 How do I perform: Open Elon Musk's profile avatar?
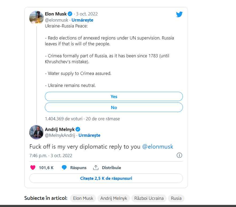pos(36,18)
